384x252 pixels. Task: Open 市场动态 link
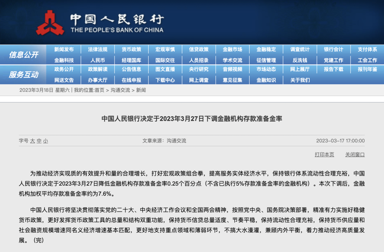(266, 69)
